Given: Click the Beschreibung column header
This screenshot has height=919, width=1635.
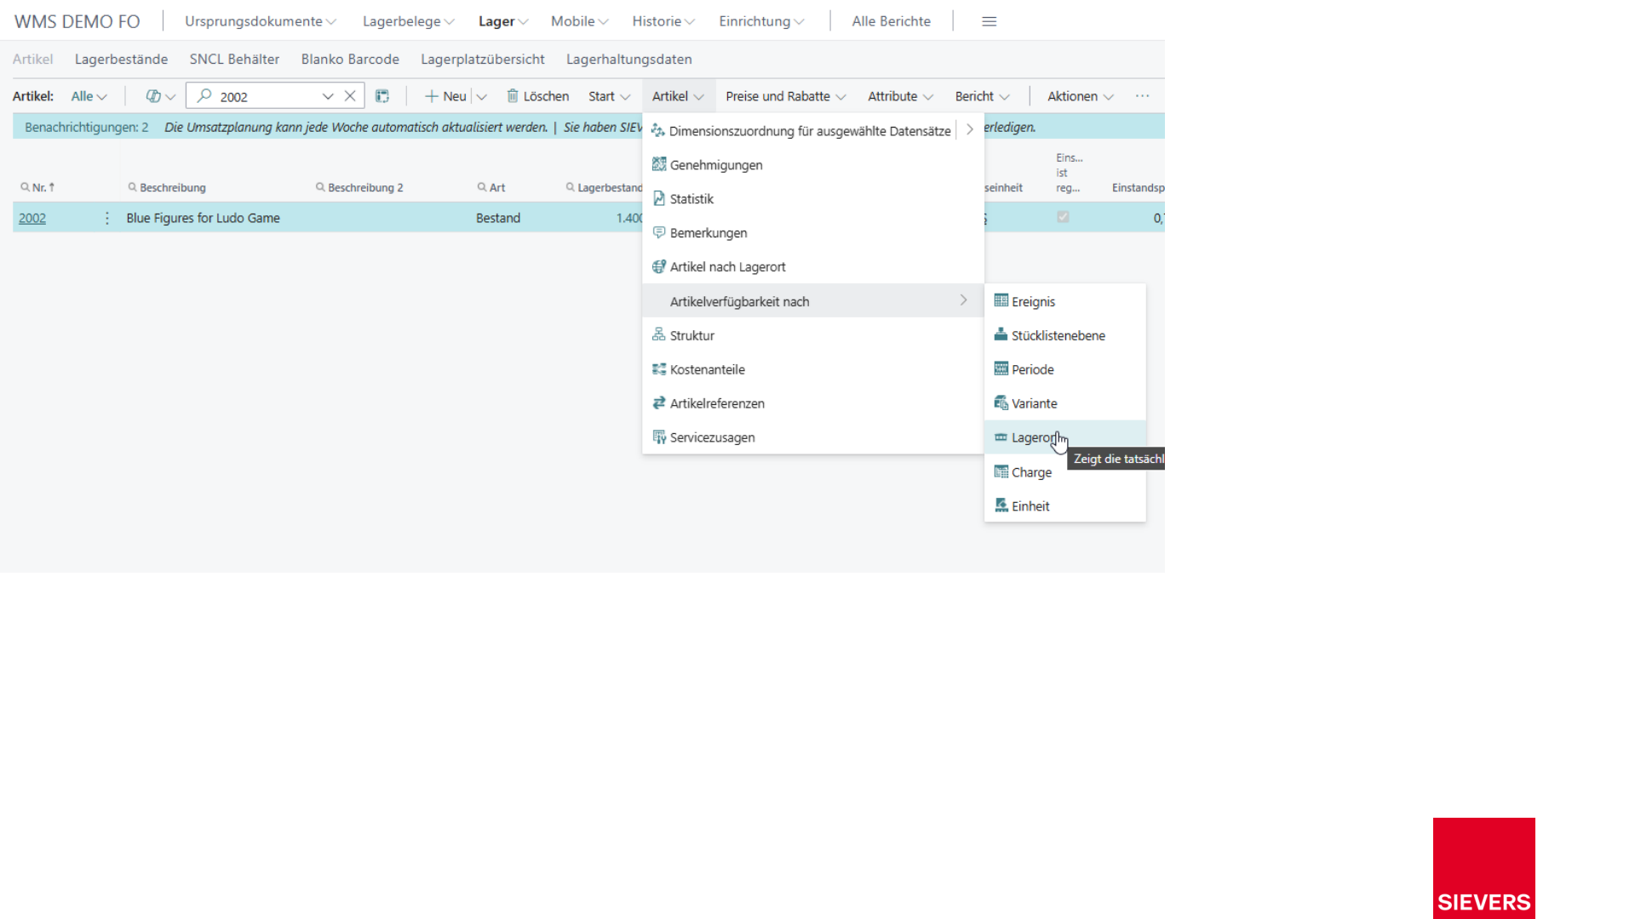Looking at the screenshot, I should click(x=167, y=187).
